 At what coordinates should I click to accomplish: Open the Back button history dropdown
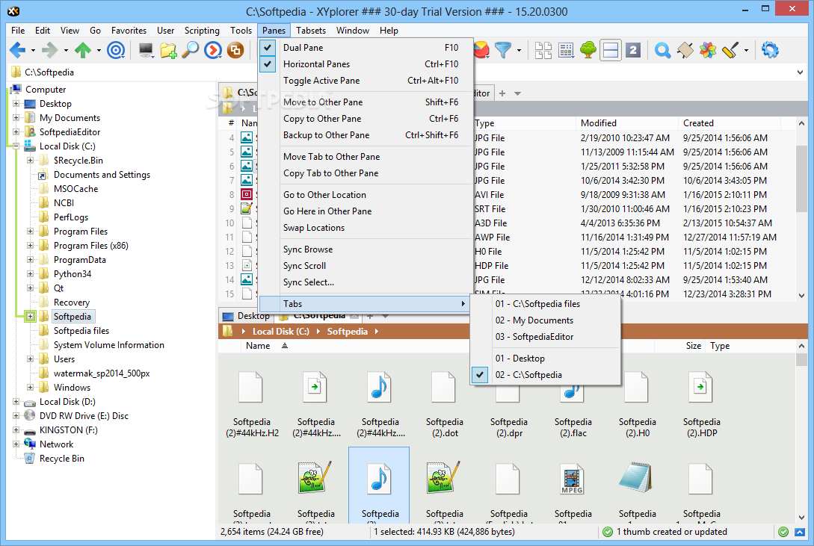pyautogui.click(x=33, y=50)
